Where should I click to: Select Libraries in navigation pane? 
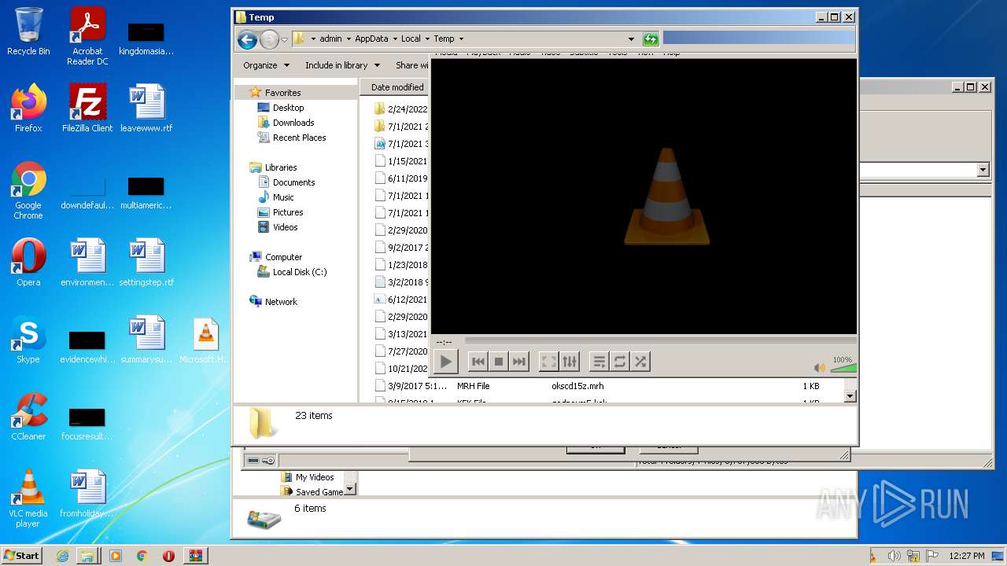[x=281, y=167]
